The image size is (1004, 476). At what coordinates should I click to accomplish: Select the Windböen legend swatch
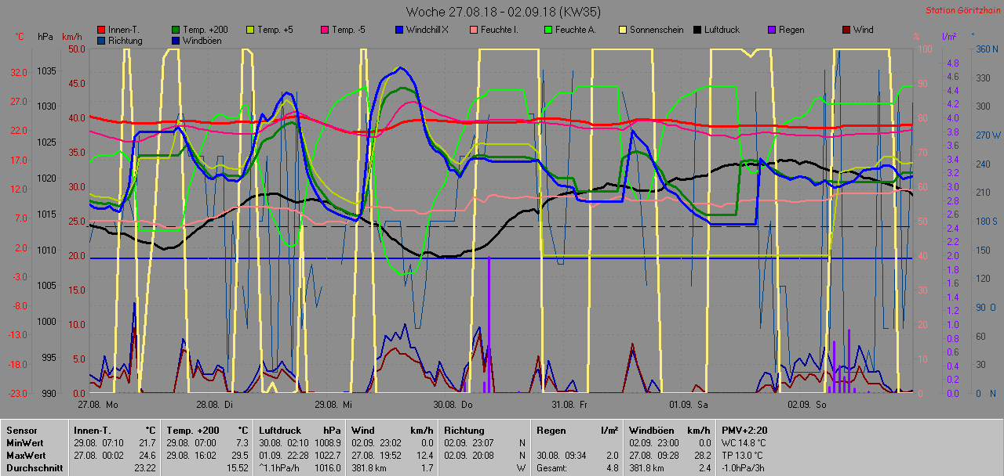point(176,41)
